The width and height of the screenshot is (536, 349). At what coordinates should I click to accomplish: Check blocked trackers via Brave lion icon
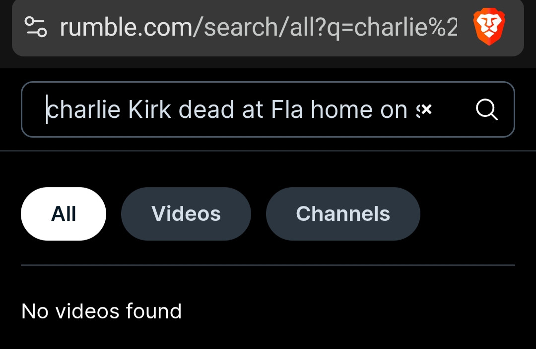(489, 28)
